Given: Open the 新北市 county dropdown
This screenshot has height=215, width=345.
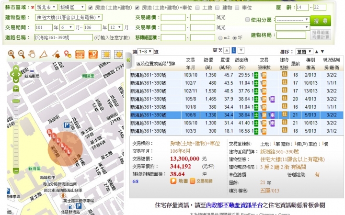Looking at the screenshot, I should click(46, 7).
